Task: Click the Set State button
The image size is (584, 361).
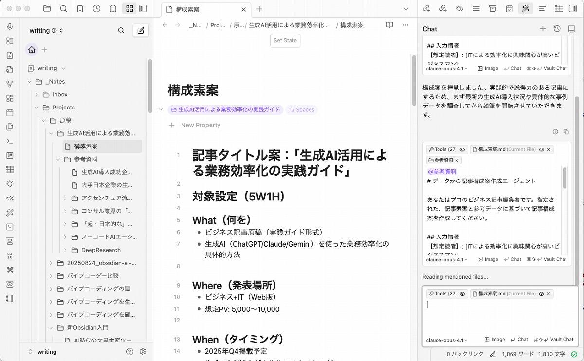Action: tap(285, 41)
